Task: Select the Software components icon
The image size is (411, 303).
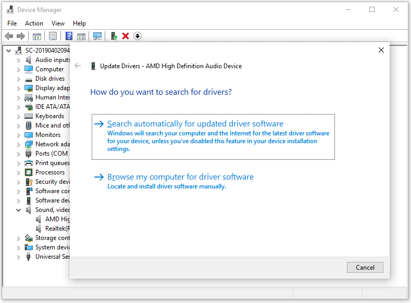Action: (29, 191)
